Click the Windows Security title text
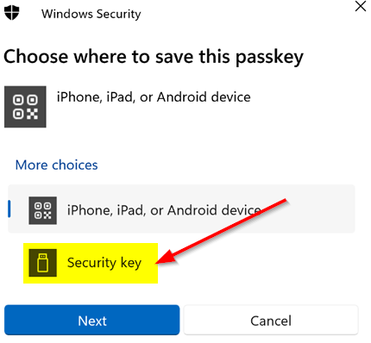This screenshot has height=343, width=371. click(x=91, y=14)
